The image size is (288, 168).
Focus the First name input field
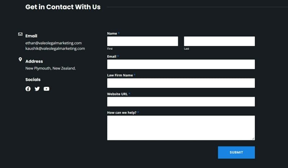coord(143,41)
